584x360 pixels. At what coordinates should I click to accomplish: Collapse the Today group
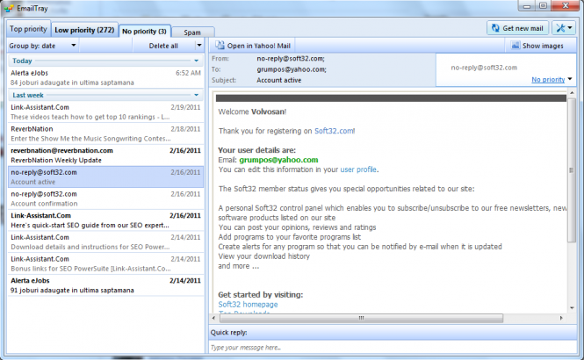tap(195, 61)
